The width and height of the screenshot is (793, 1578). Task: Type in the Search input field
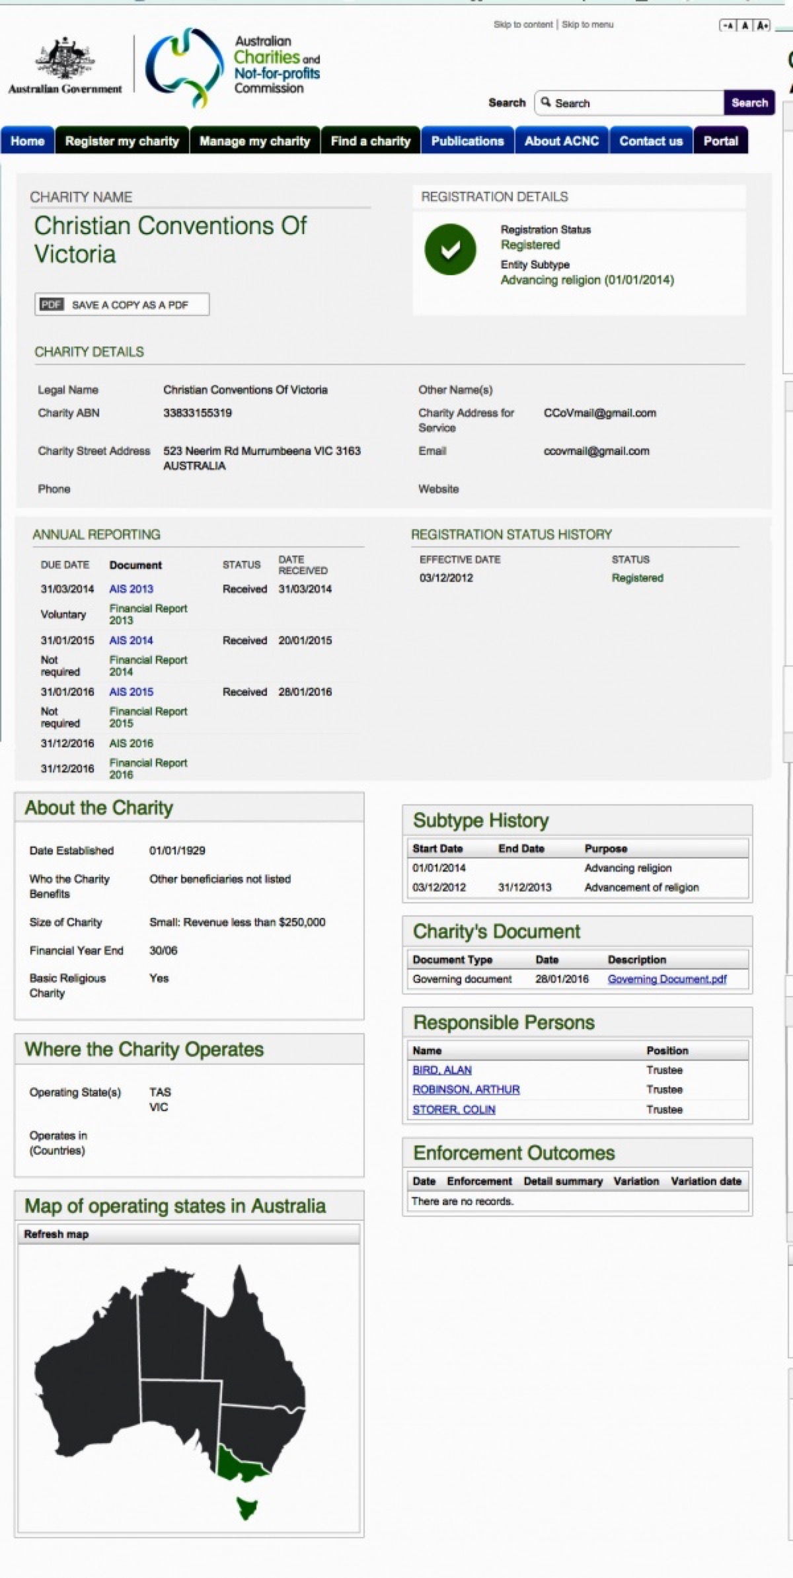634,103
